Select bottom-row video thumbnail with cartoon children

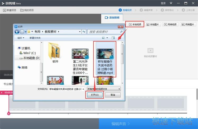[55, 80]
